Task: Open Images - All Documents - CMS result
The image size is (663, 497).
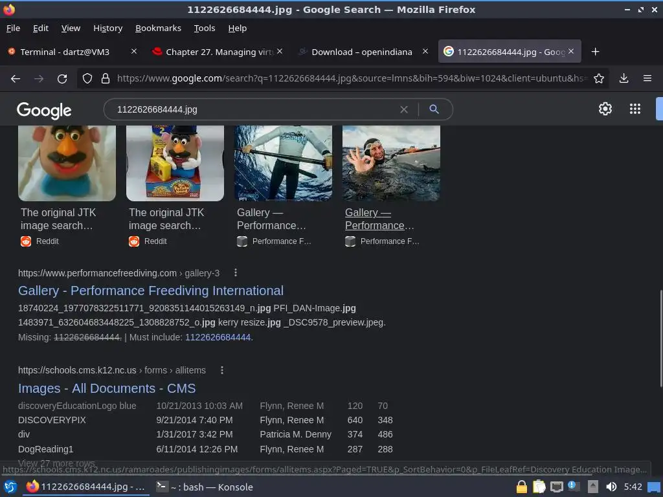Action: (x=107, y=388)
